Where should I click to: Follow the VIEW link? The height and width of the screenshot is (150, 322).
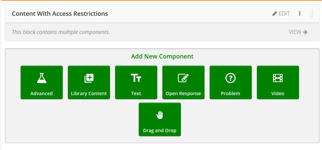pos(295,32)
